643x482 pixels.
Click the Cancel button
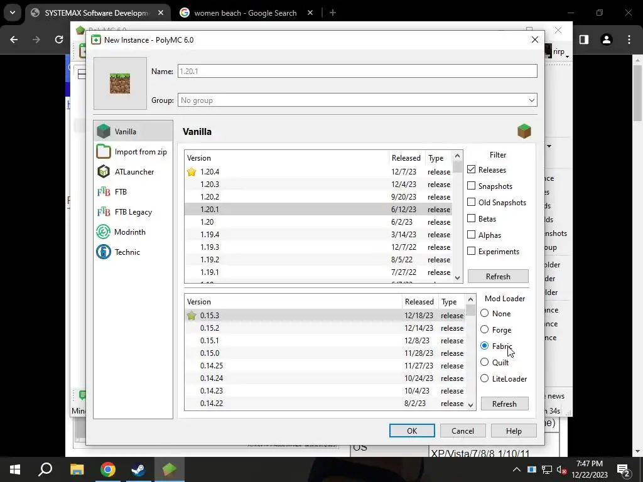tap(463, 431)
